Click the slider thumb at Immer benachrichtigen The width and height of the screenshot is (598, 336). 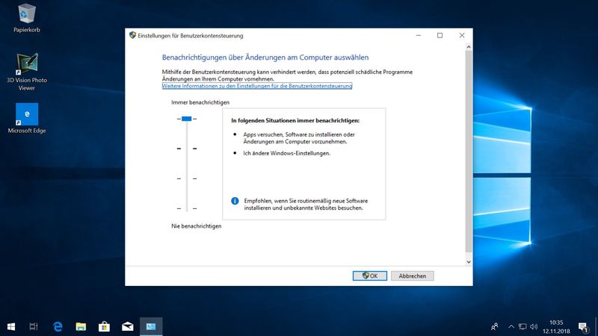(x=186, y=119)
